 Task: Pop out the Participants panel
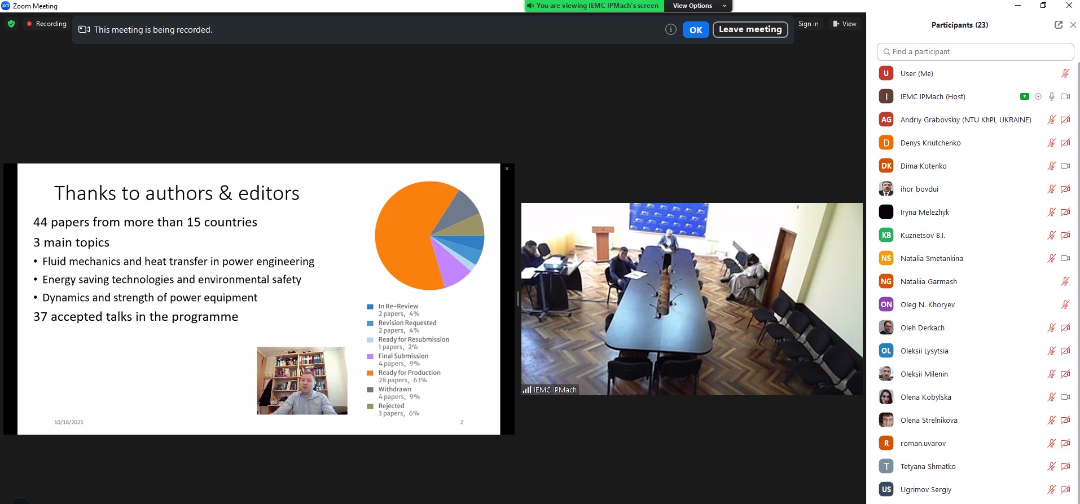pos(1058,25)
